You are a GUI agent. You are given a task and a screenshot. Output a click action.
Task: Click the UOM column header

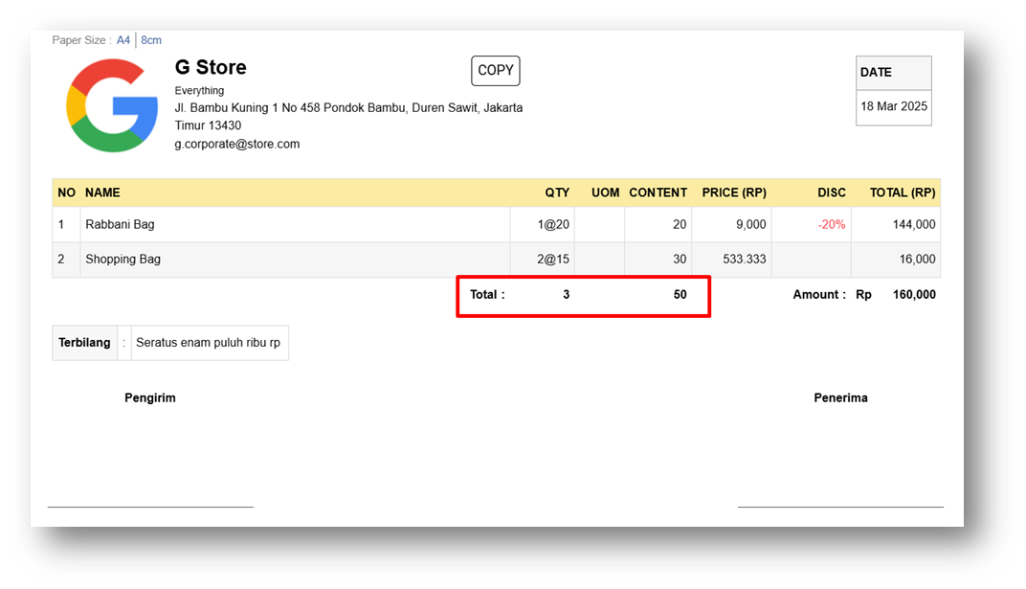[x=605, y=193]
